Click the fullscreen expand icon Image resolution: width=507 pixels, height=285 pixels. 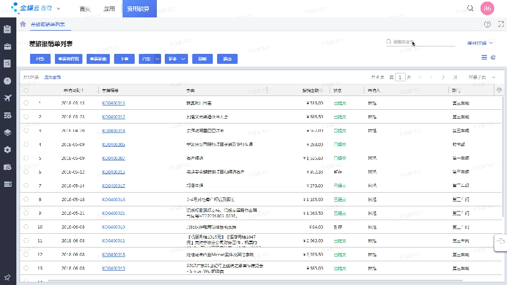501,24
